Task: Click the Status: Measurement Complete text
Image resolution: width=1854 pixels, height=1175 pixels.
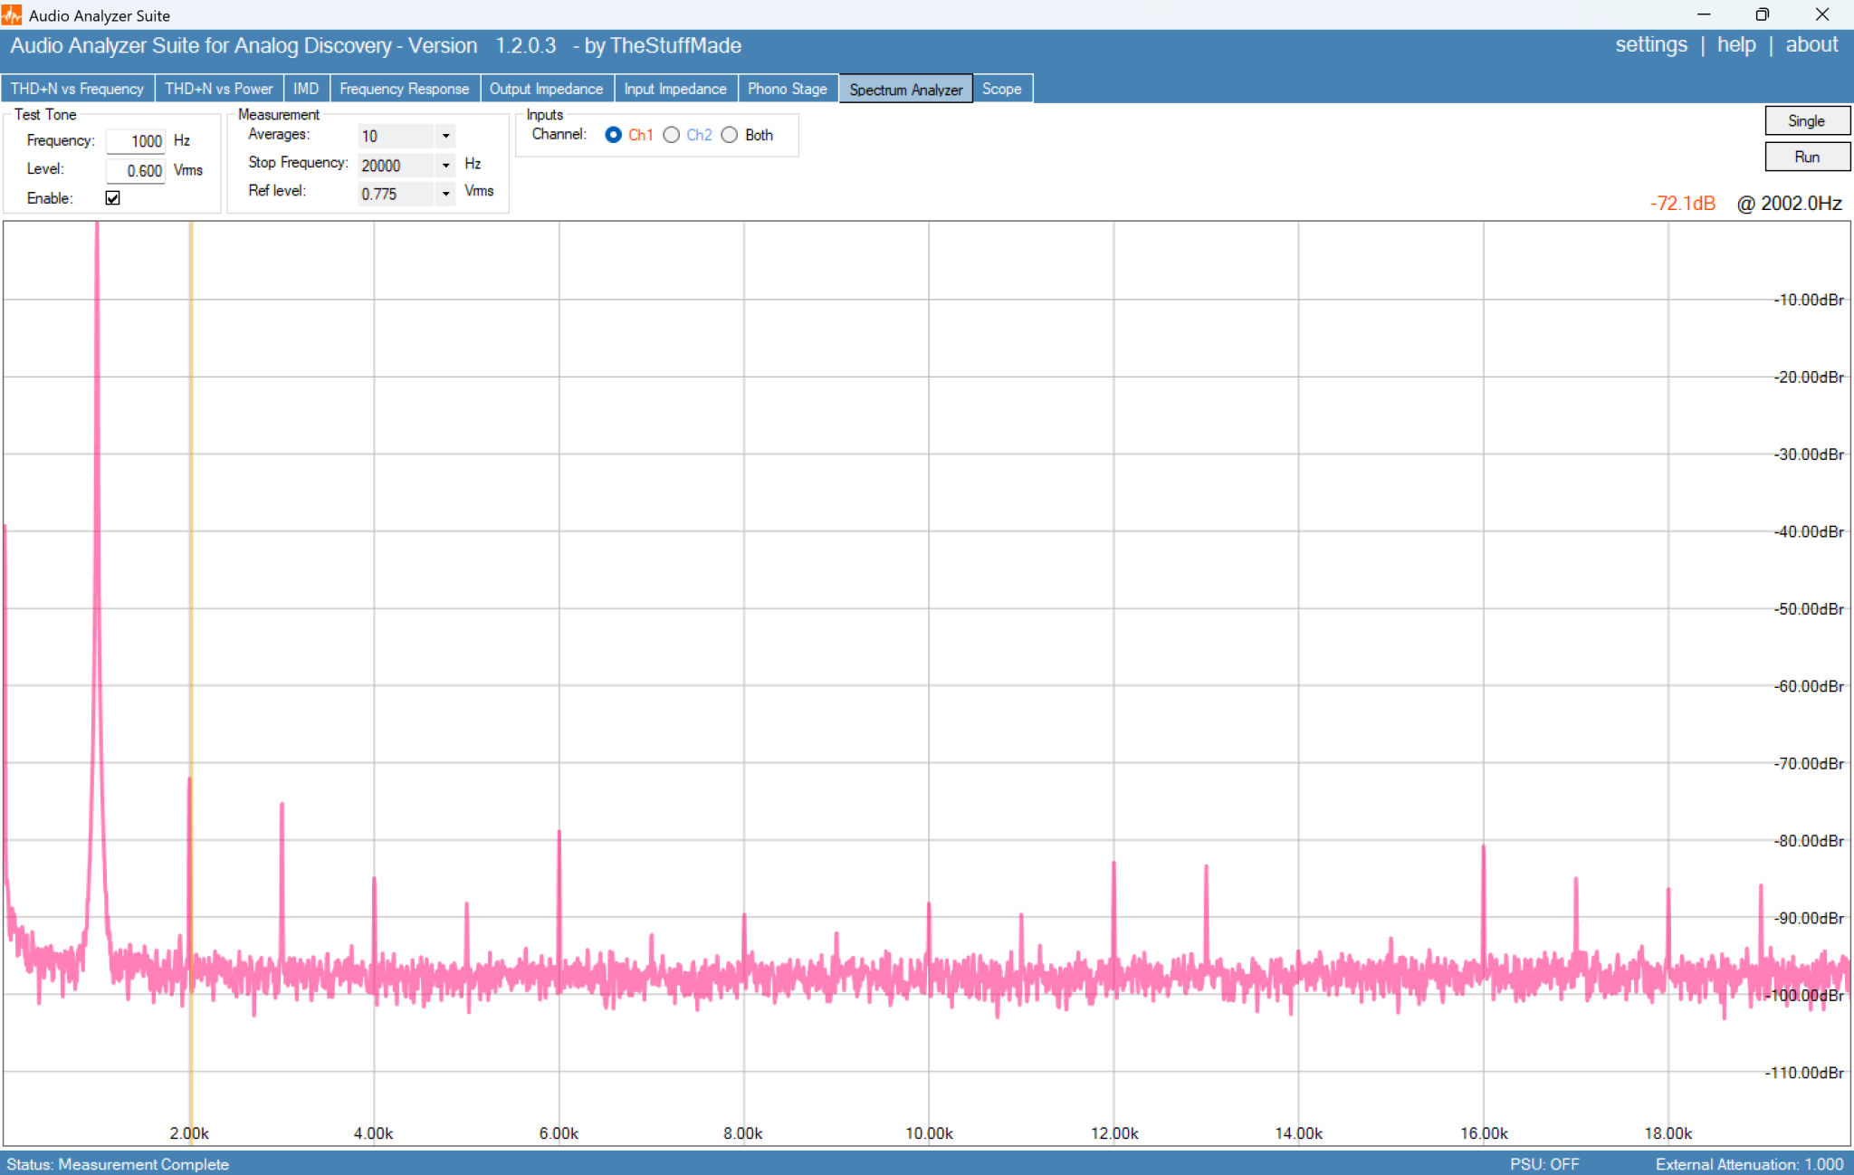Action: (118, 1164)
